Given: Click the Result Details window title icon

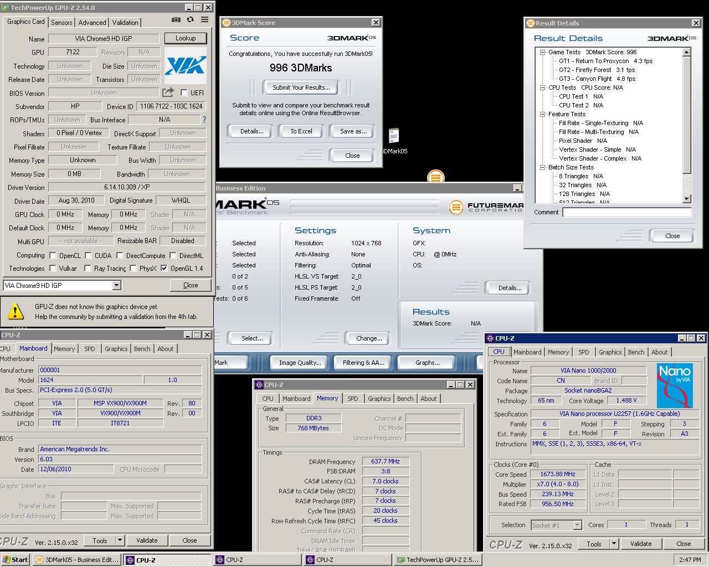Looking at the screenshot, I should click(x=530, y=23).
